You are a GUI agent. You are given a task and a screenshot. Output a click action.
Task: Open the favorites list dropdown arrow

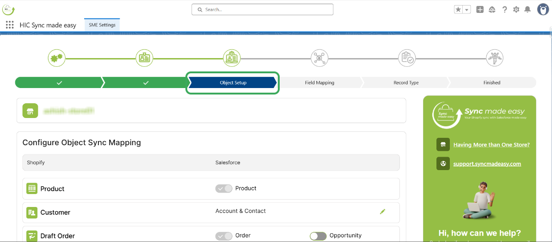(x=467, y=10)
